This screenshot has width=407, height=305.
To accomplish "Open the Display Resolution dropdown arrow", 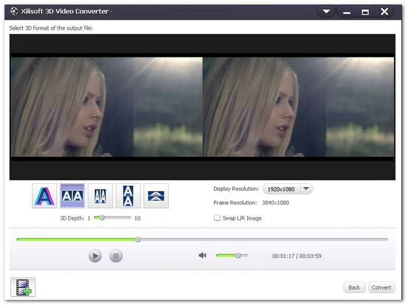I will click(306, 189).
